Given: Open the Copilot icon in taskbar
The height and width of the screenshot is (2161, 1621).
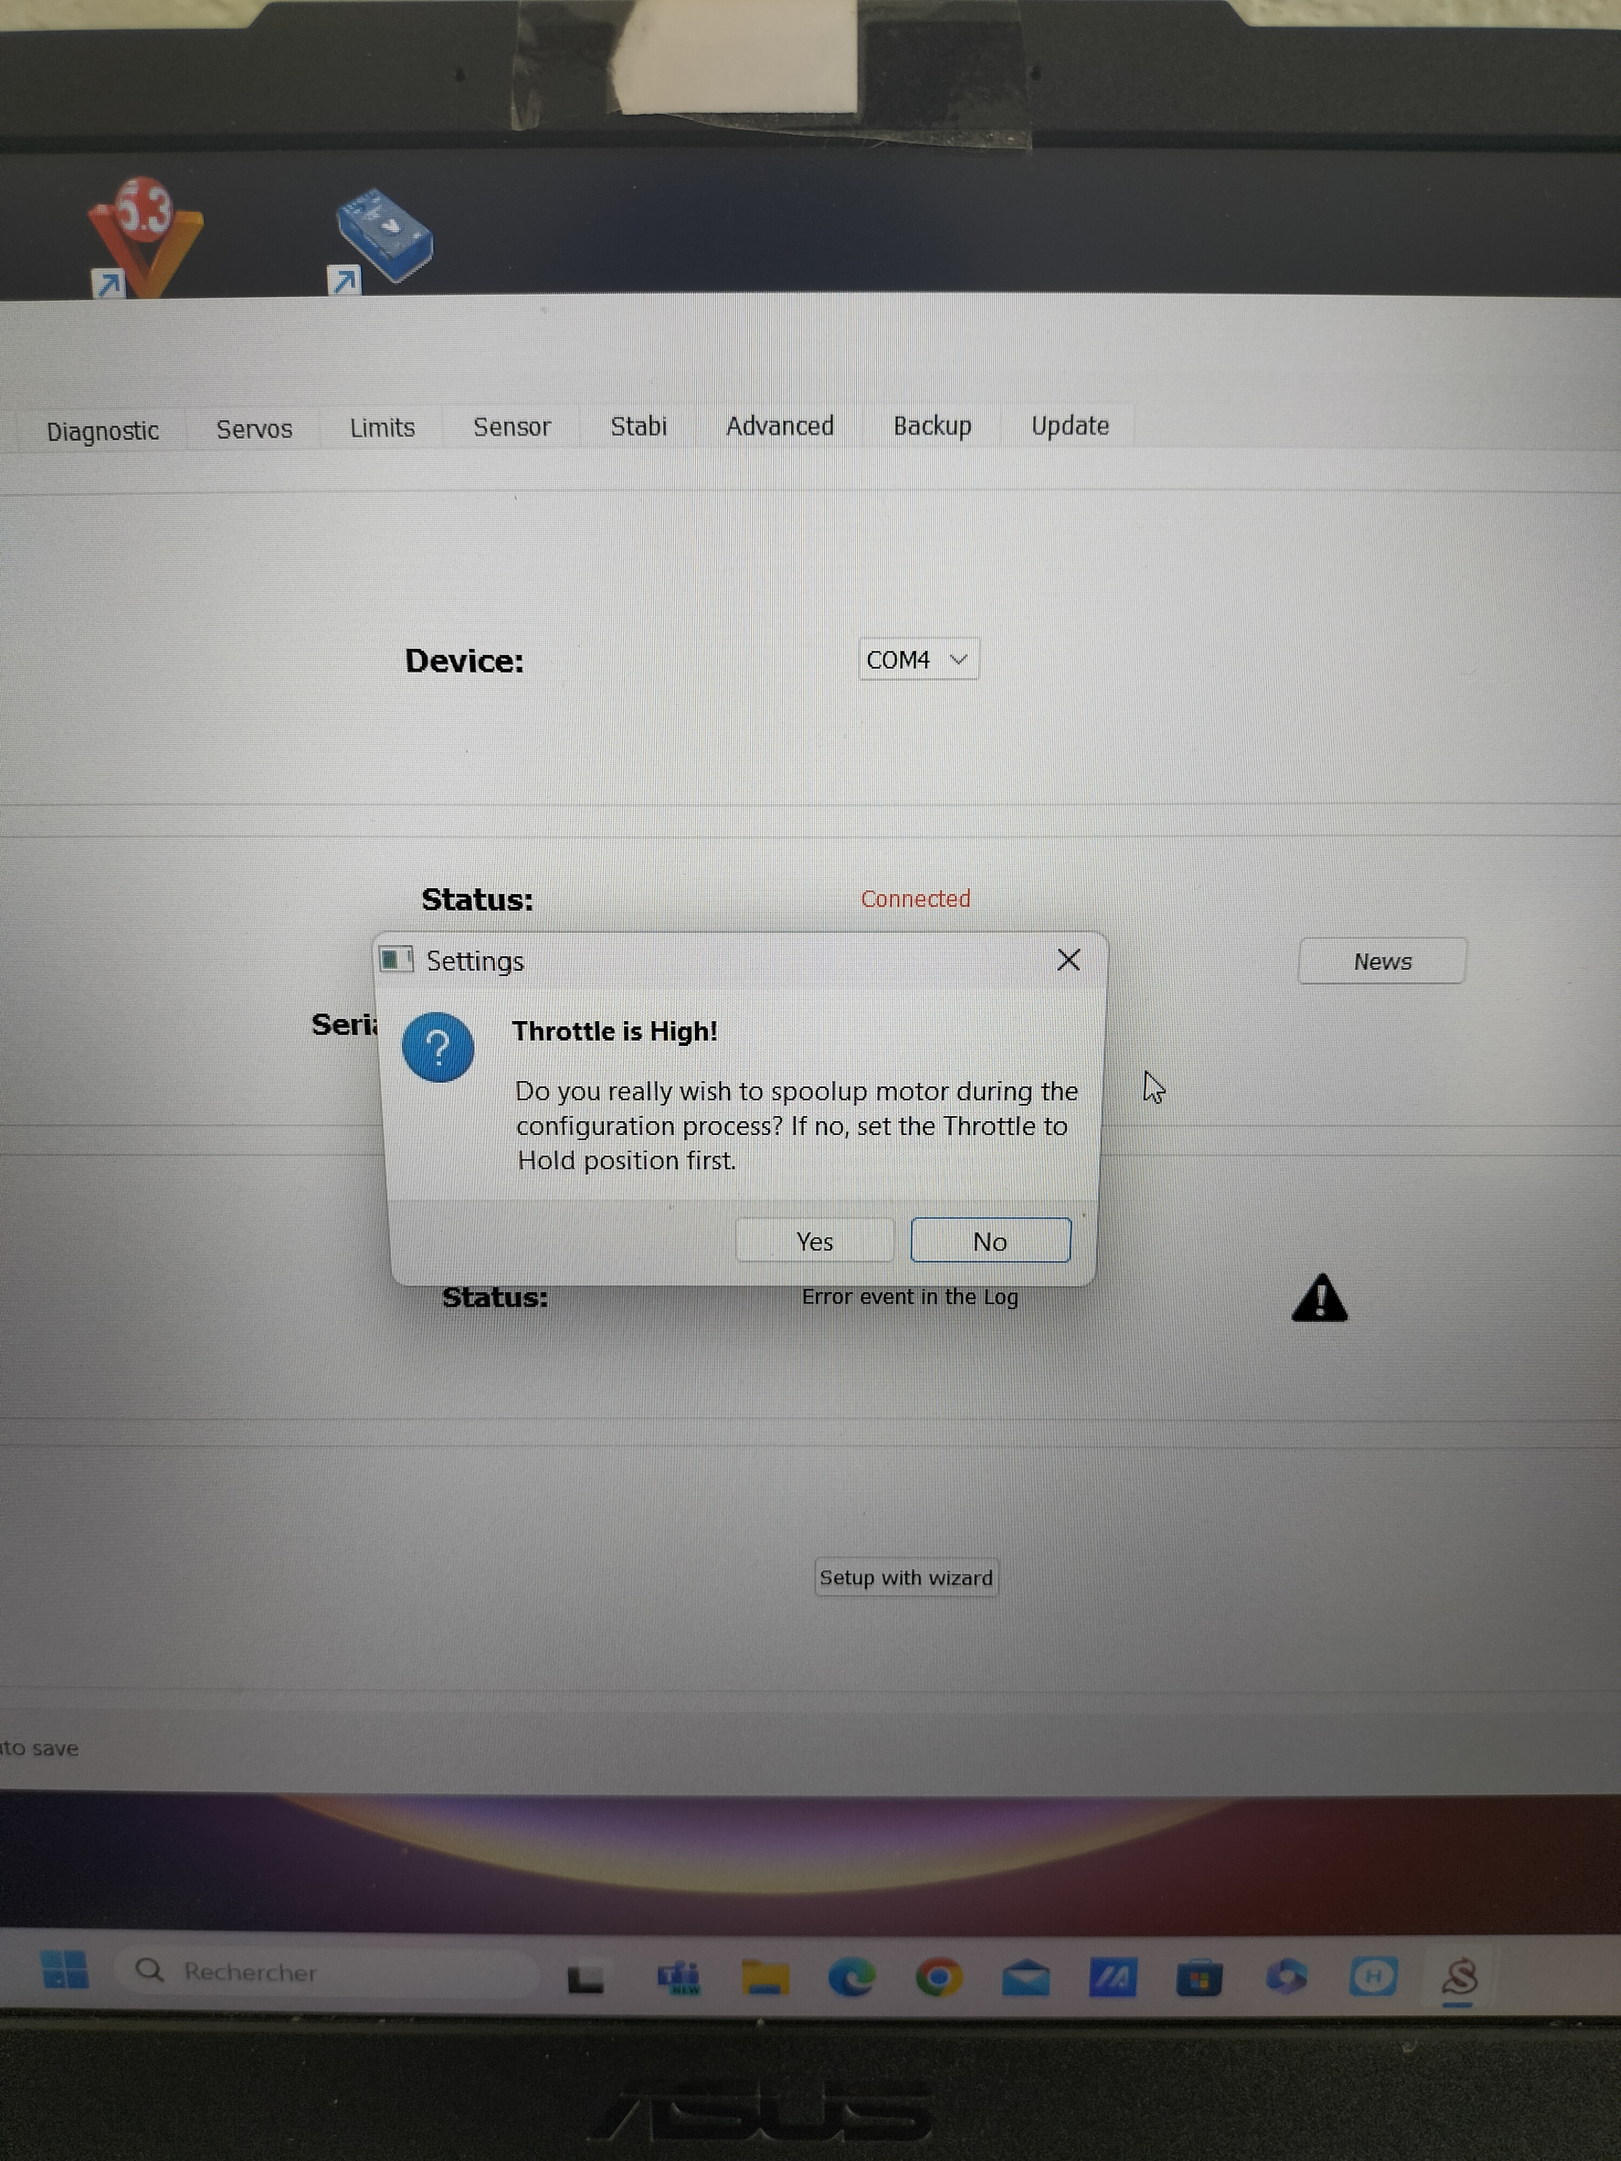Looking at the screenshot, I should 1286,1976.
